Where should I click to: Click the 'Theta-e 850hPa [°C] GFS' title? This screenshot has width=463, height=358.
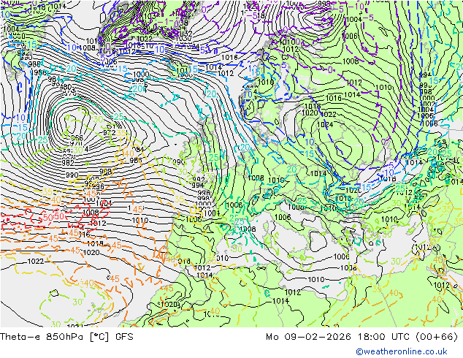tap(66, 337)
